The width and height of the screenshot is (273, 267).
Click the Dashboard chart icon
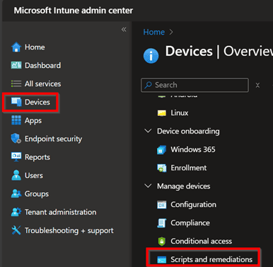click(16, 65)
